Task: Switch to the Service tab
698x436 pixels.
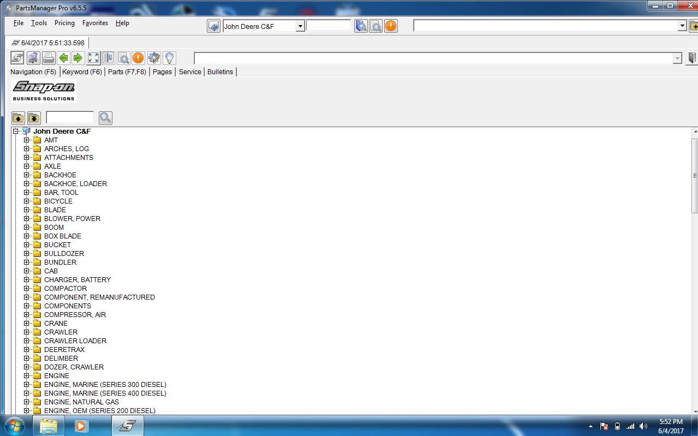Action: (x=190, y=72)
